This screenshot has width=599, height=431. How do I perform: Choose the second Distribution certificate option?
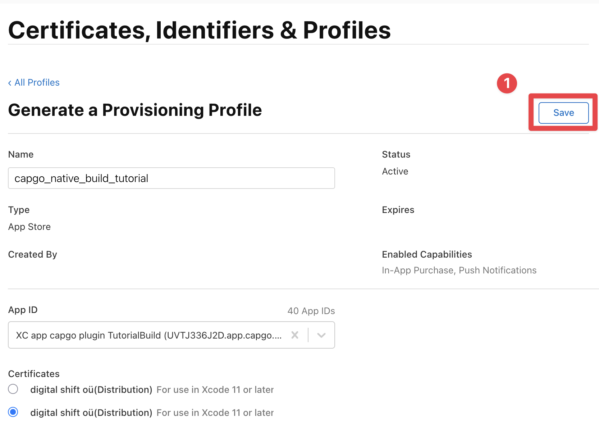tap(13, 412)
